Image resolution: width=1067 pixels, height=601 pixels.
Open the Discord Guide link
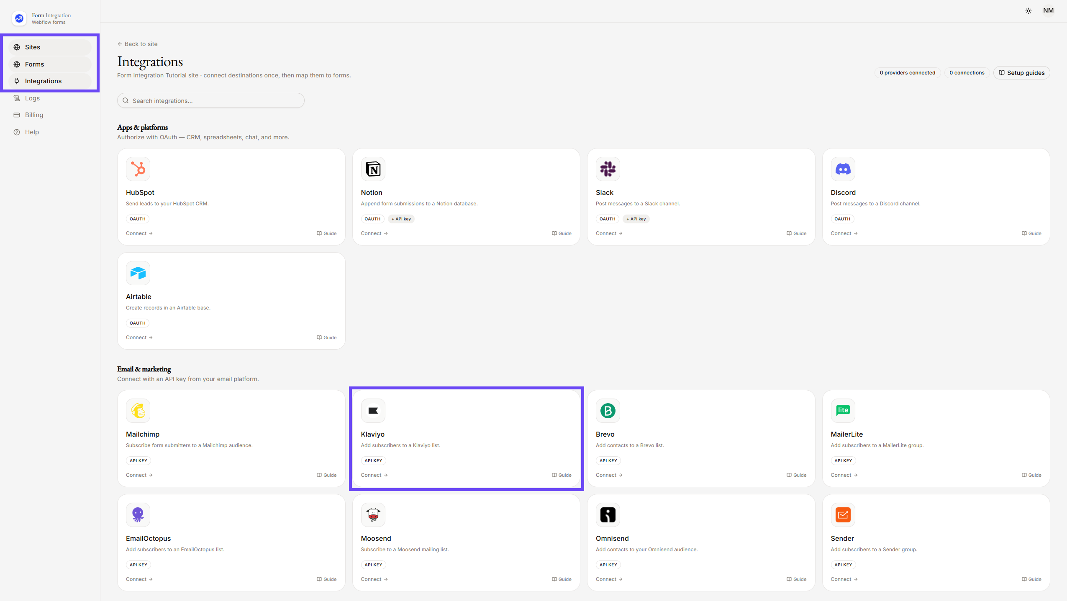coord(1031,233)
